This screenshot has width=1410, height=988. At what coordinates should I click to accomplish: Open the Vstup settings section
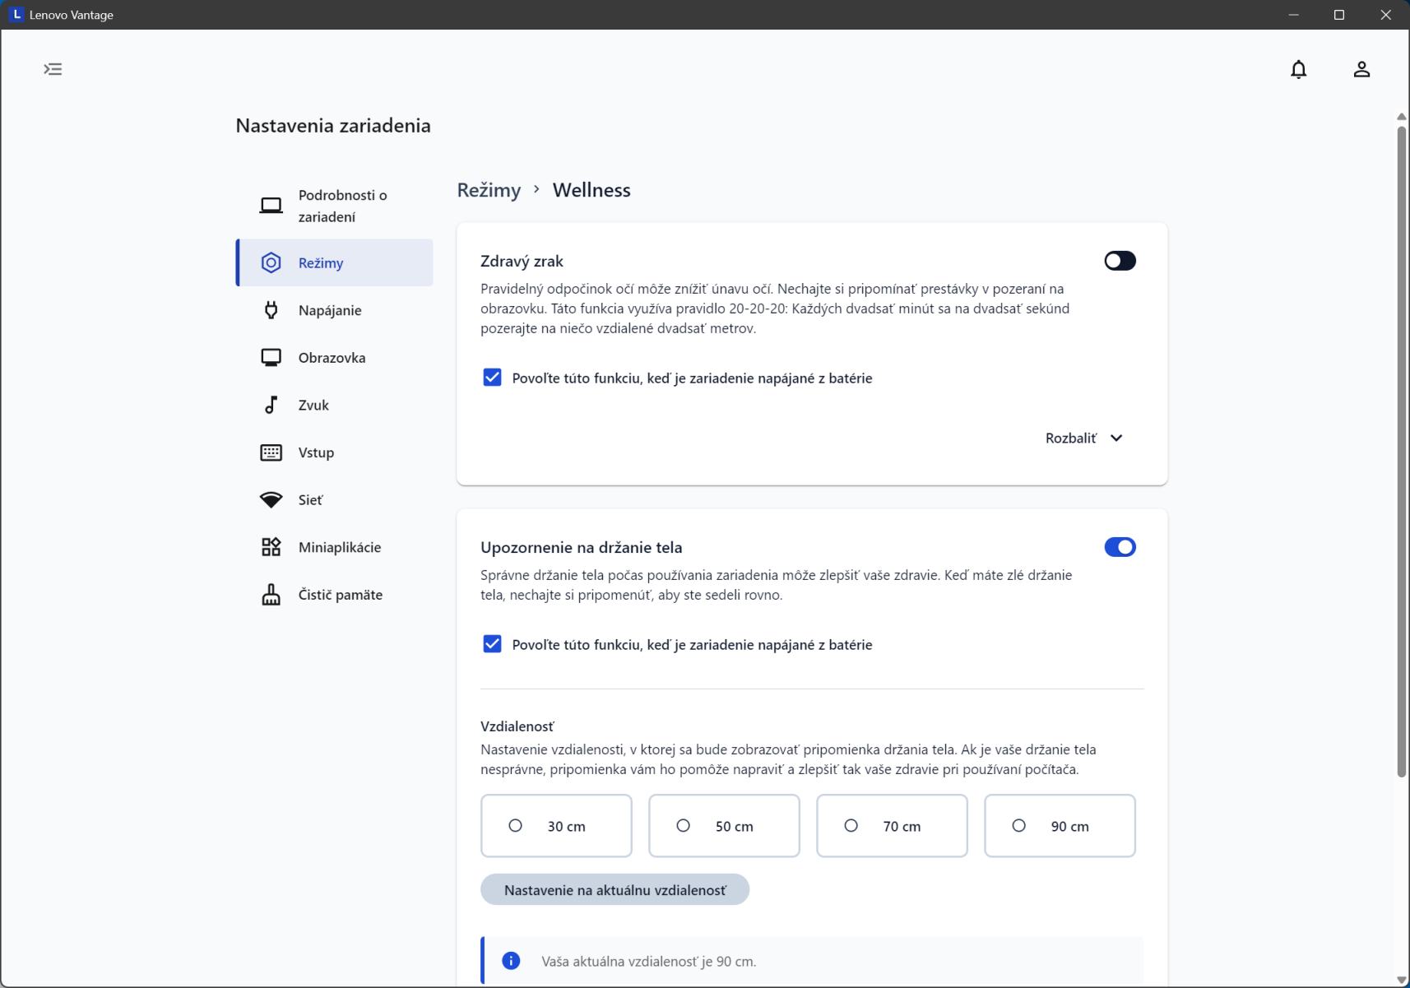(x=316, y=452)
